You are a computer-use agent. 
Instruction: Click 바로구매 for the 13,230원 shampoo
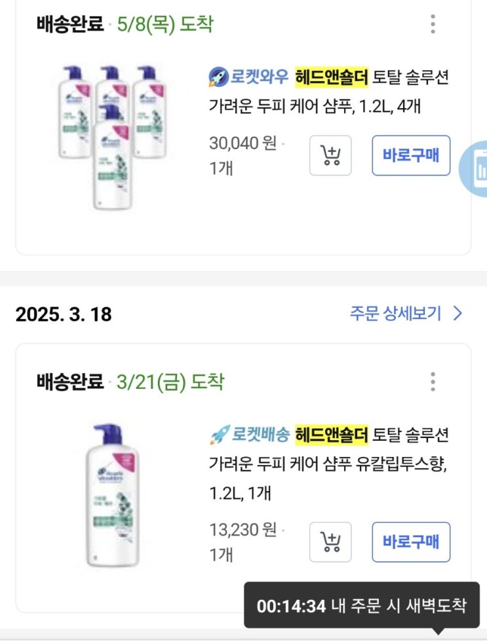411,542
